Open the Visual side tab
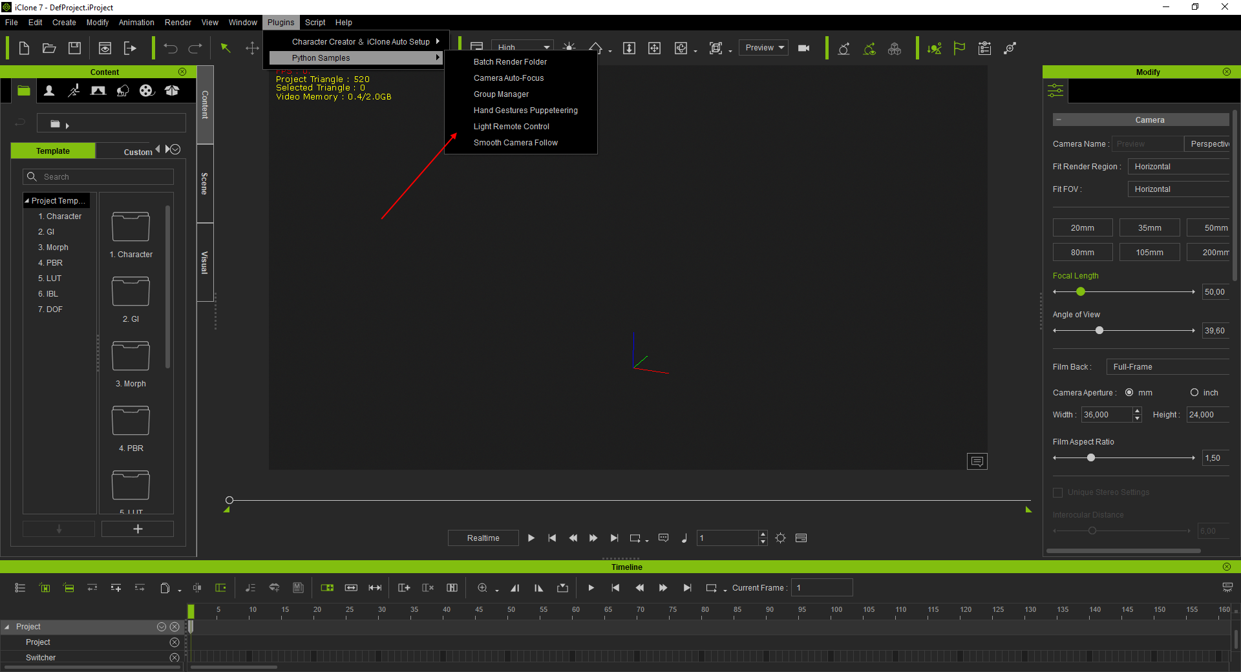The width and height of the screenshot is (1241, 672). pyautogui.click(x=205, y=262)
